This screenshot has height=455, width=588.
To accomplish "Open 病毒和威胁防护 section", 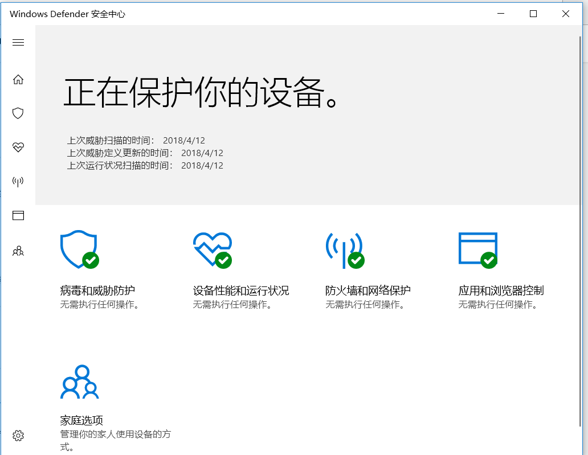I will point(97,290).
